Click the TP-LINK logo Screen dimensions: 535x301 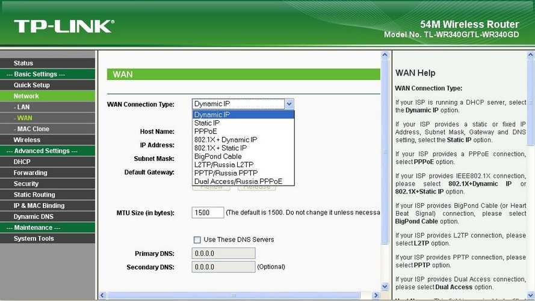63,26
